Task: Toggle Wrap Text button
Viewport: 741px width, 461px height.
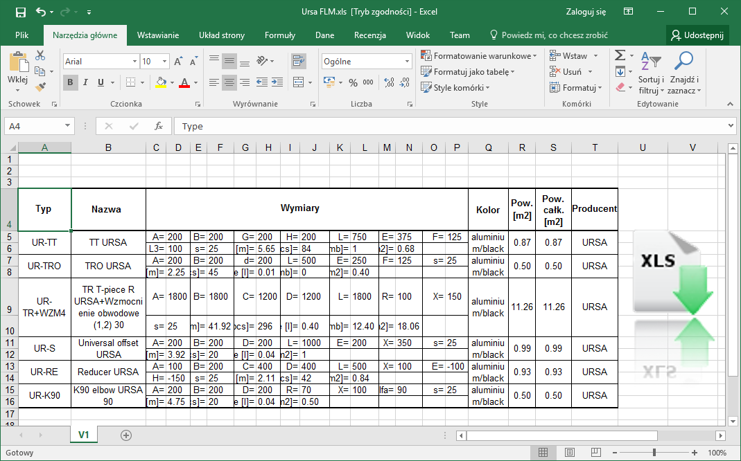Action: [x=299, y=61]
